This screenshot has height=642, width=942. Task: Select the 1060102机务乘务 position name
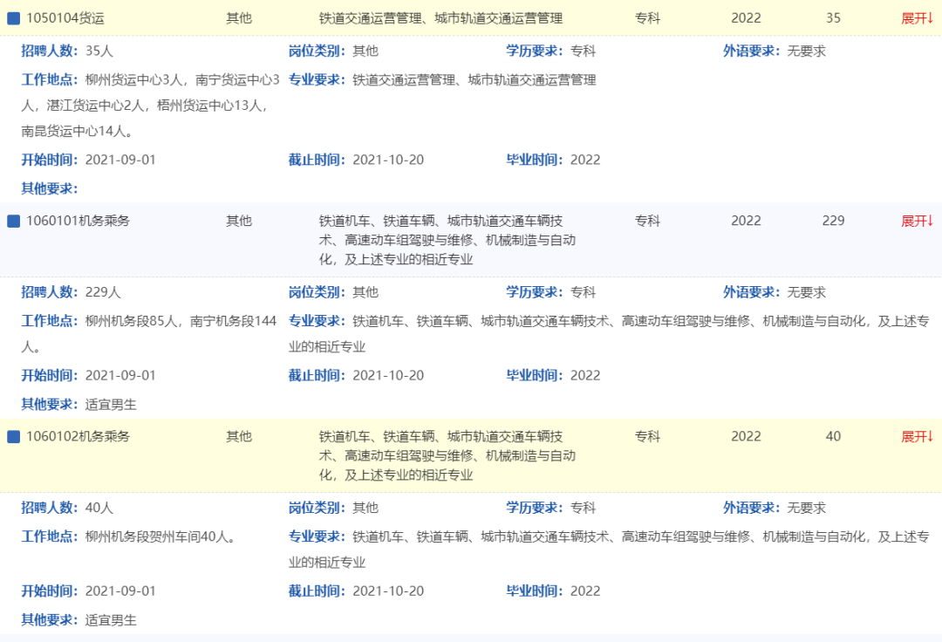click(x=78, y=437)
